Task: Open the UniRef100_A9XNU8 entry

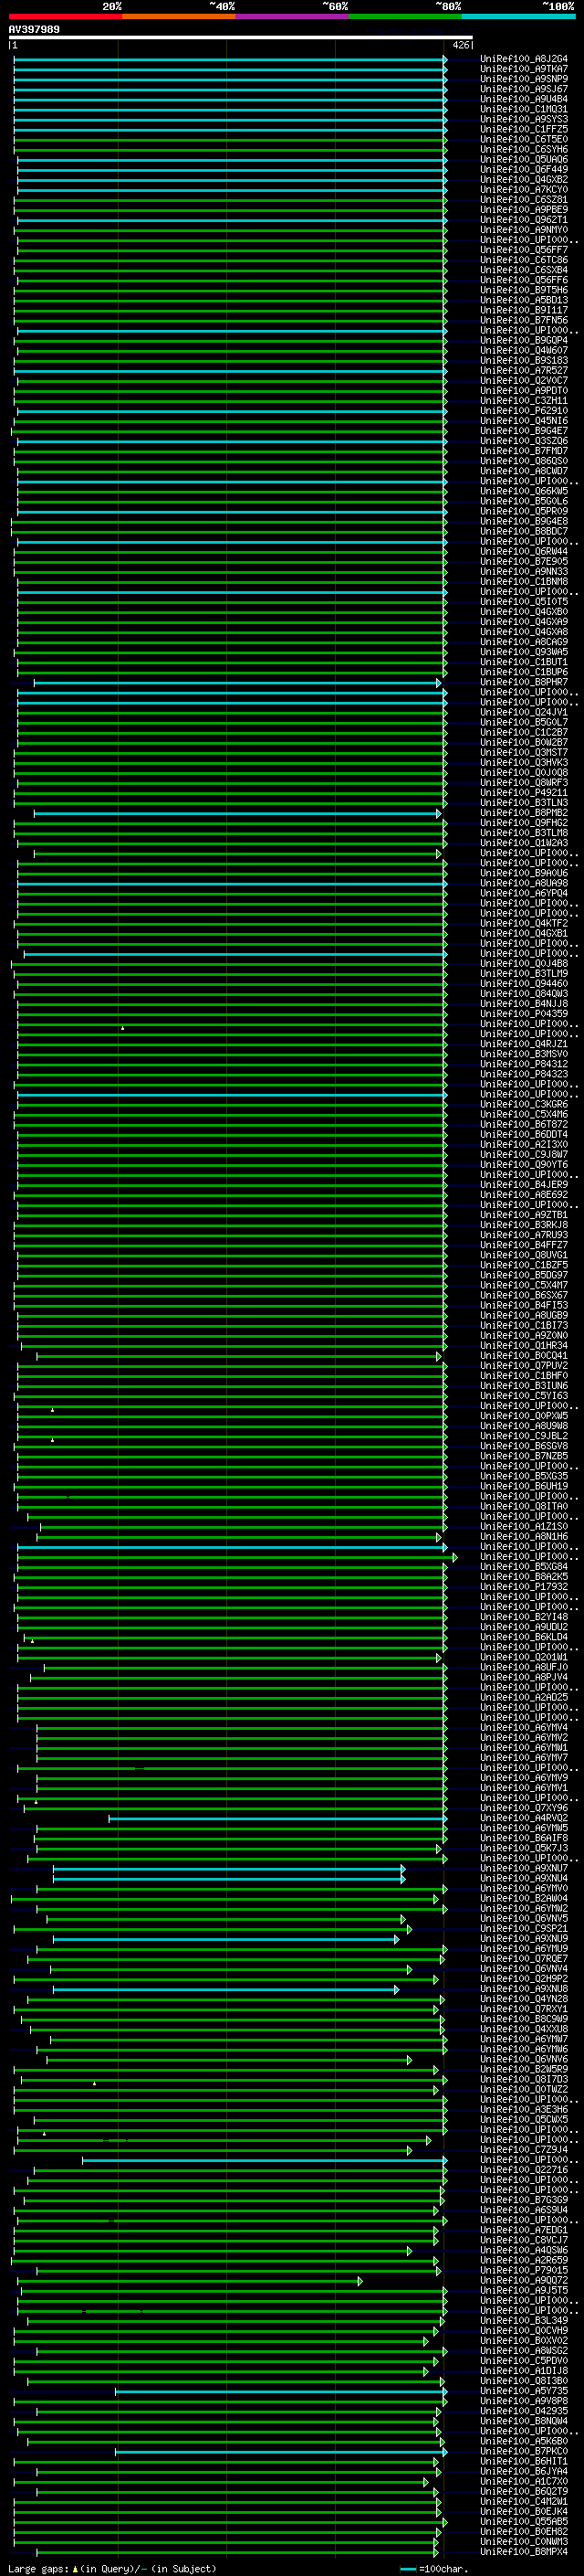Action: coord(524,1989)
